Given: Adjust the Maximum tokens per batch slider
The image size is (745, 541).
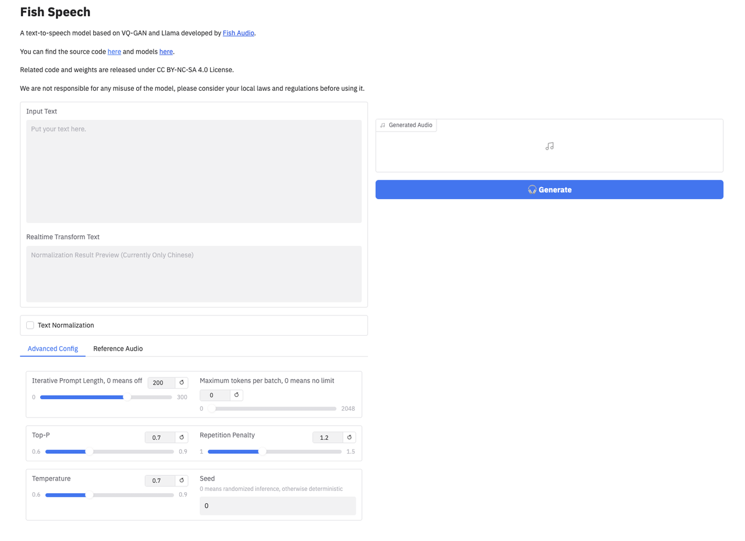Looking at the screenshot, I should click(271, 408).
